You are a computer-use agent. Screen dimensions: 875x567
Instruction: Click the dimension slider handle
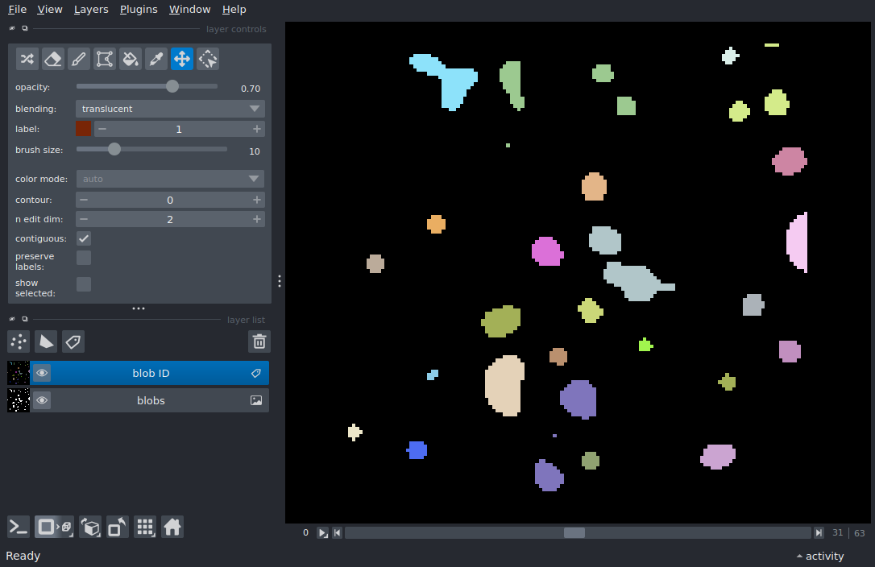pos(574,533)
